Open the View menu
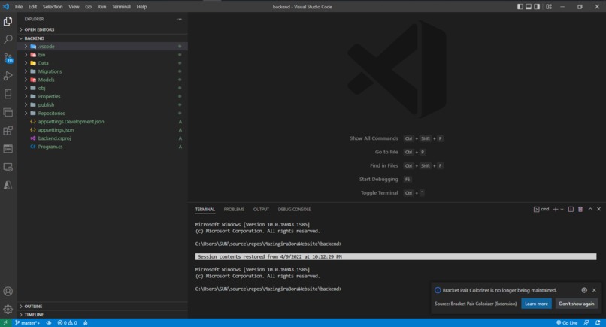 click(x=74, y=7)
